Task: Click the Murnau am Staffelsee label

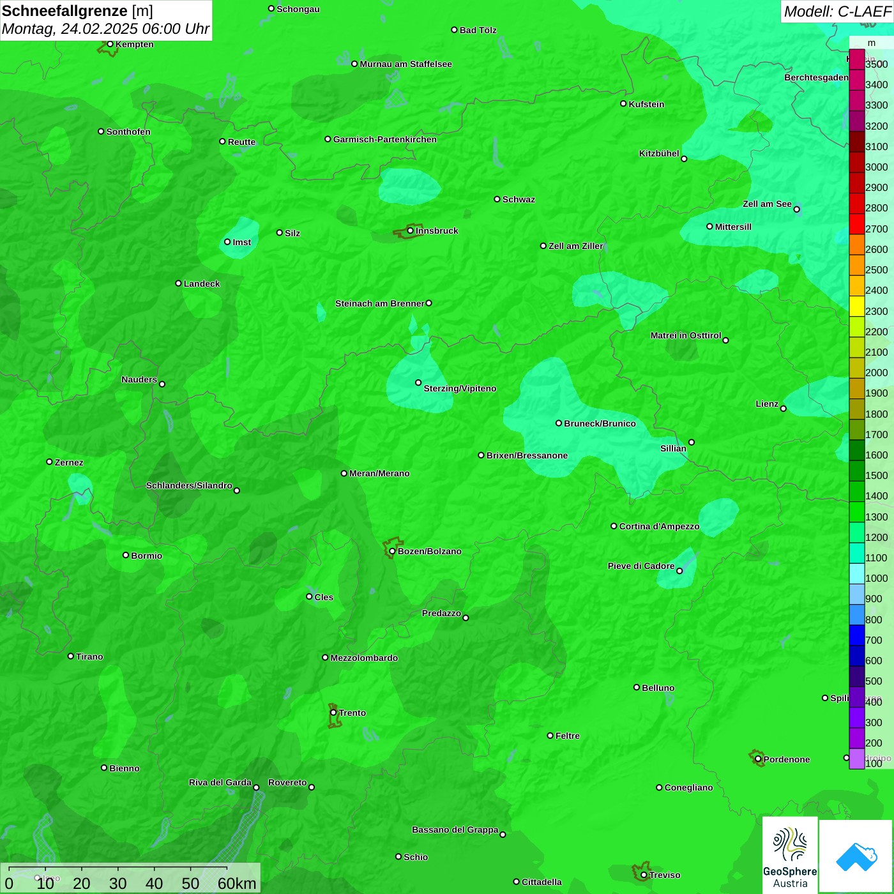Action: (x=405, y=64)
